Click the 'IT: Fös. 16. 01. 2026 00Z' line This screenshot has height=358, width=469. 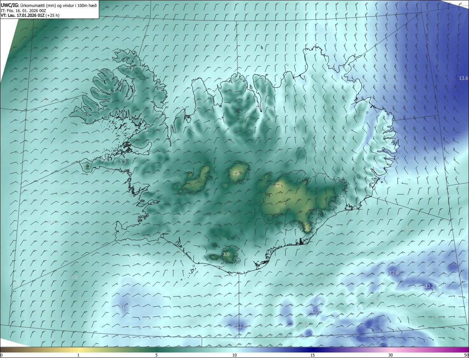tap(23, 10)
